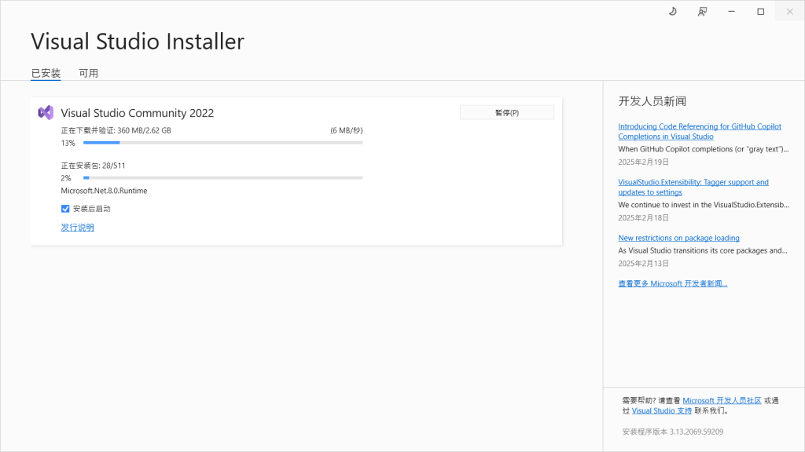The width and height of the screenshot is (805, 452).
Task: Click the 2025年2月18日 news date
Action: [643, 218]
